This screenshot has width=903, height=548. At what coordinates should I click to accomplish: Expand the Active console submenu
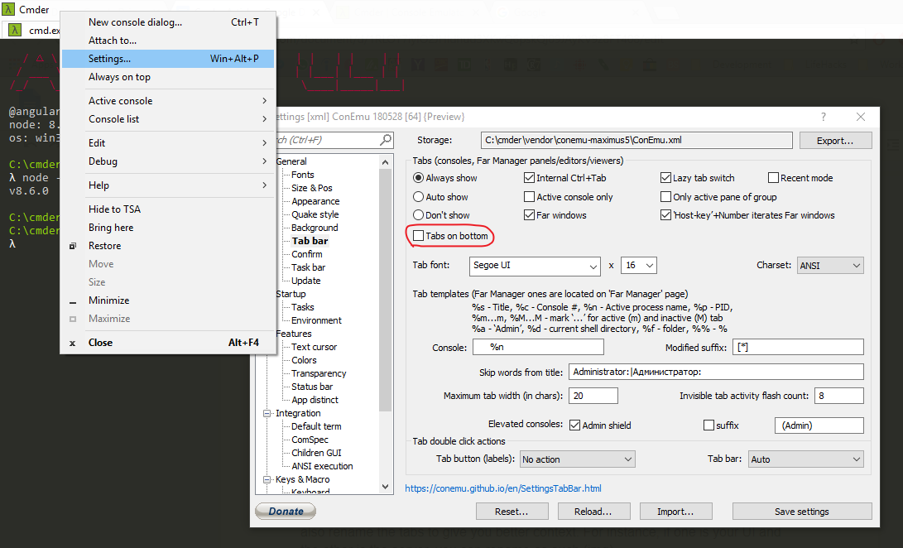(168, 101)
